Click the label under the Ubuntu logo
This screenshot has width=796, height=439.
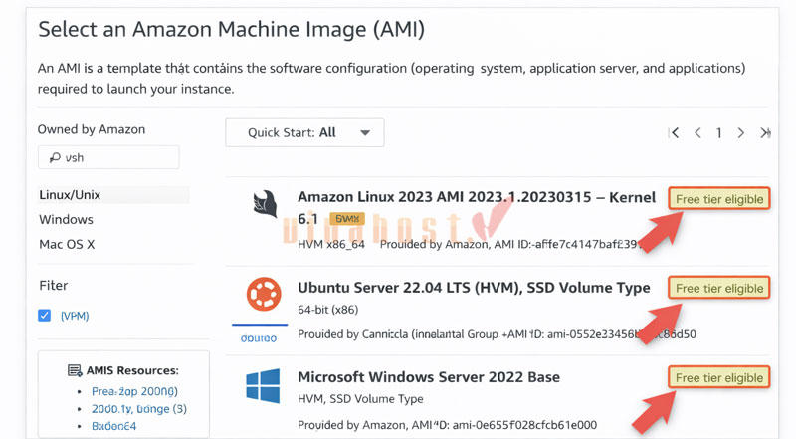pyautogui.click(x=259, y=338)
